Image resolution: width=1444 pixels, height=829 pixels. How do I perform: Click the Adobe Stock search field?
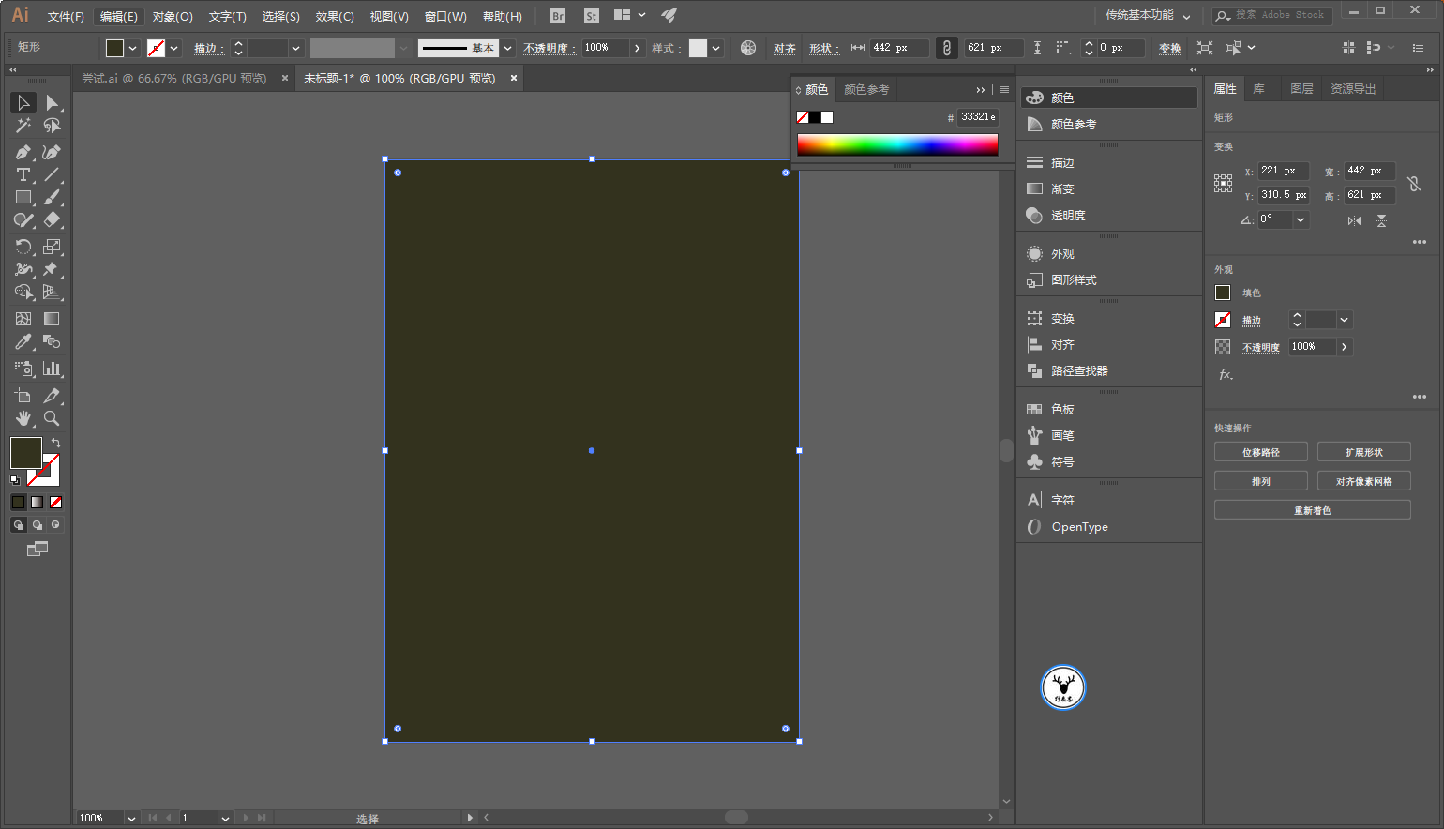coord(1272,15)
